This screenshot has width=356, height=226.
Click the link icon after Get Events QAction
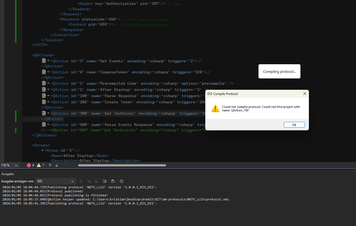(200, 61)
